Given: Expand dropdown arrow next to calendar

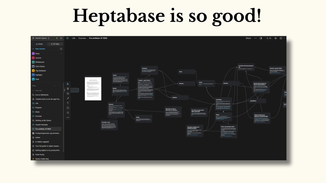Looking at the screenshot, I should coord(284,38).
